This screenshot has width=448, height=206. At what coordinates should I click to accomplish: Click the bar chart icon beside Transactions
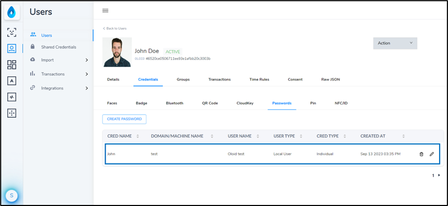pyautogui.click(x=33, y=74)
